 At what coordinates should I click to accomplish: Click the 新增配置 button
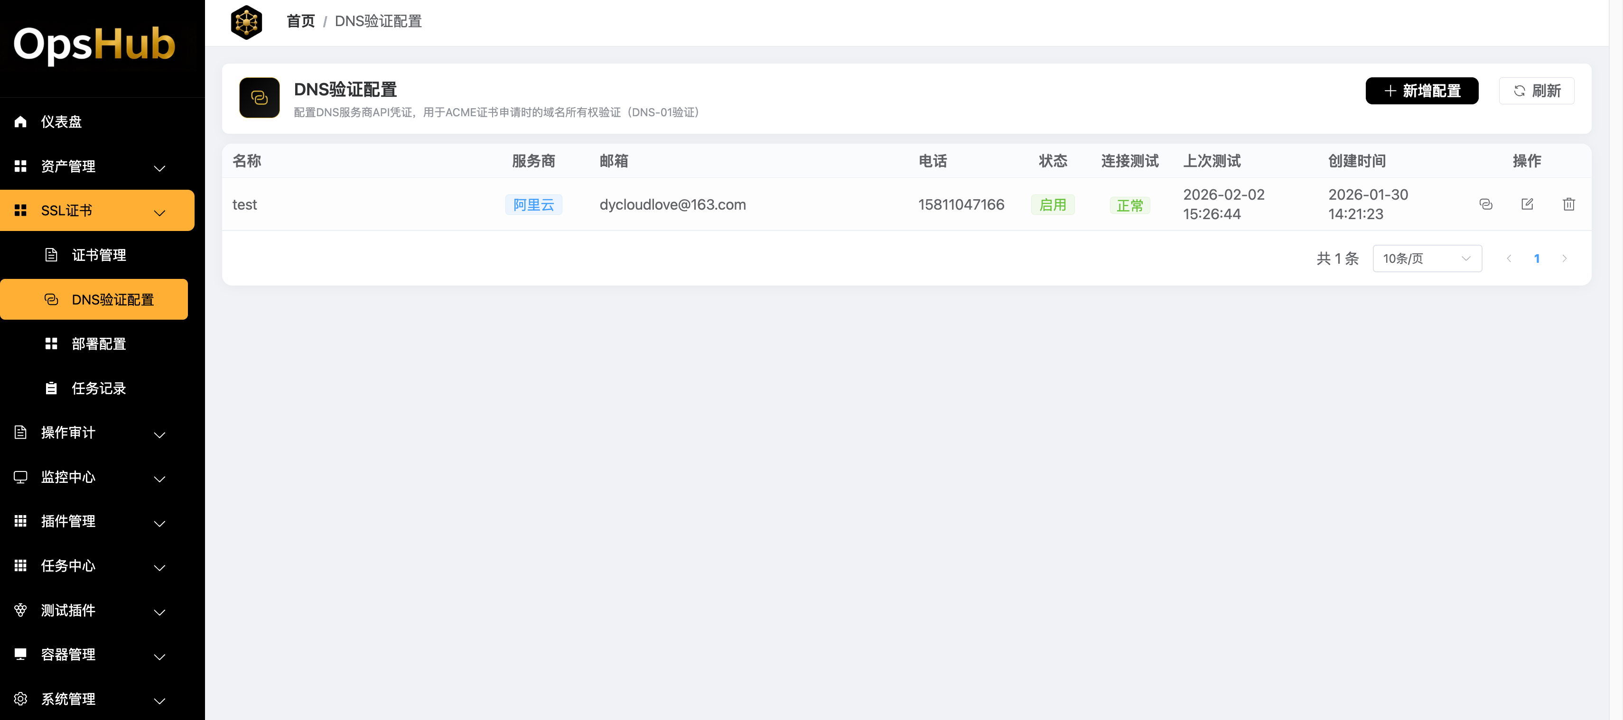point(1422,91)
